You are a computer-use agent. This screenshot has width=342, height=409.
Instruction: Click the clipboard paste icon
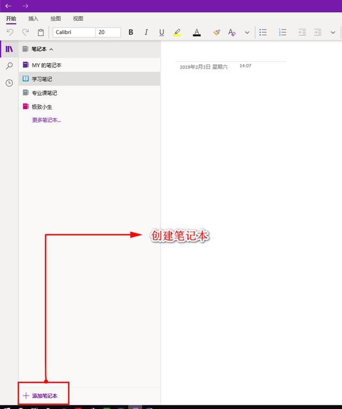41,32
